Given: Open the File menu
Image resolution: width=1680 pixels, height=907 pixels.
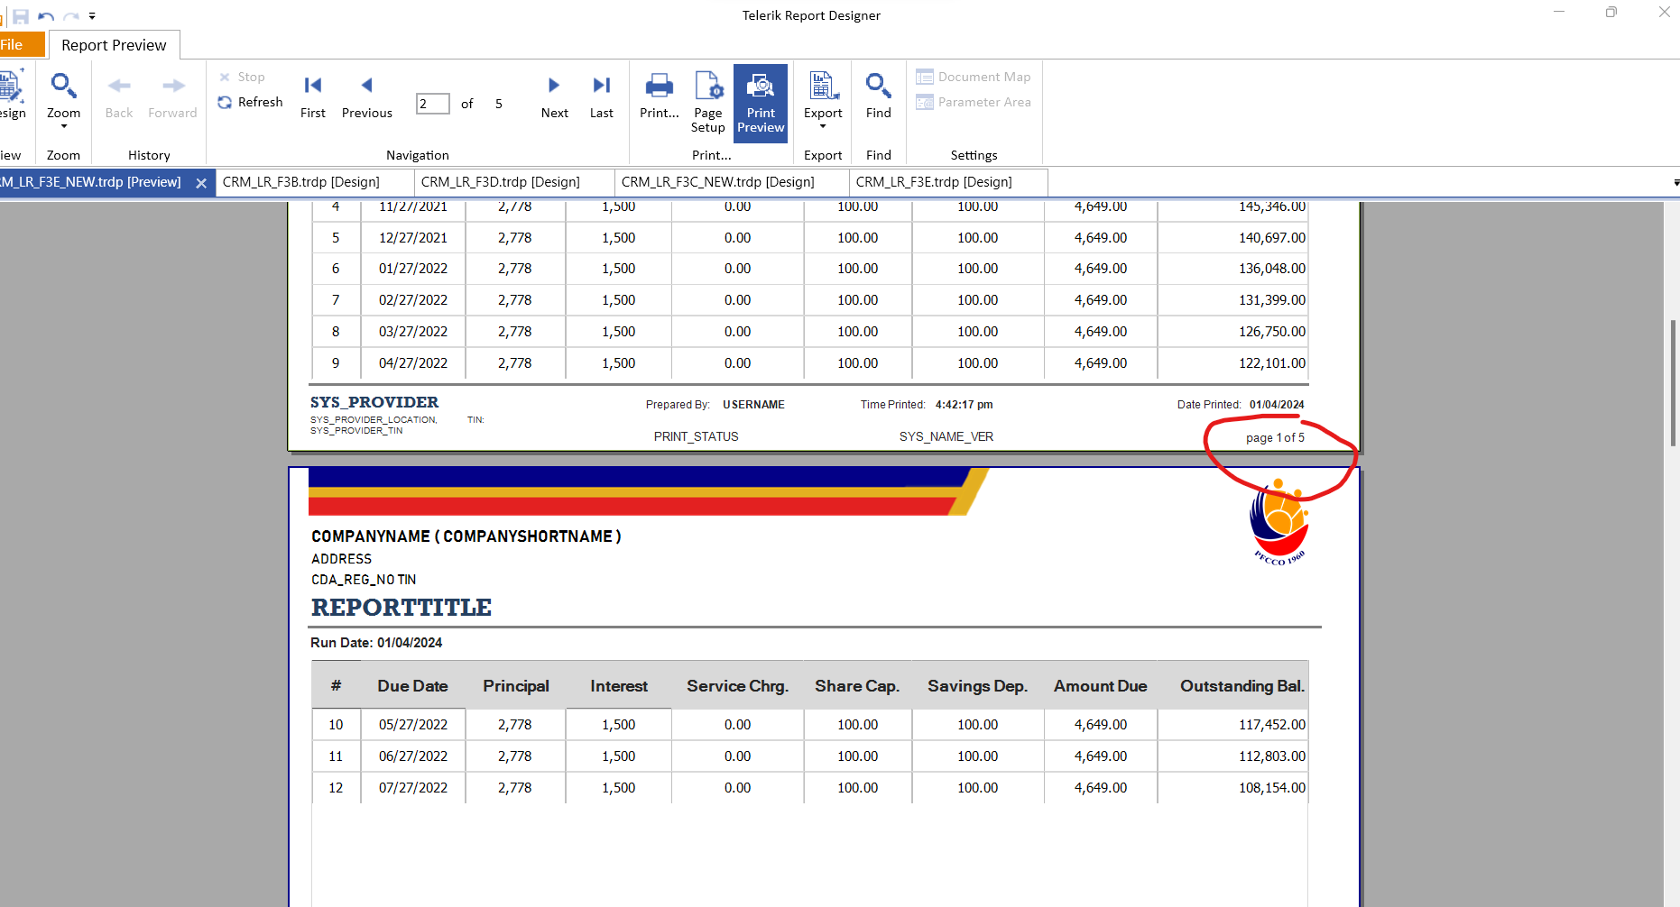Looking at the screenshot, I should coord(18,45).
